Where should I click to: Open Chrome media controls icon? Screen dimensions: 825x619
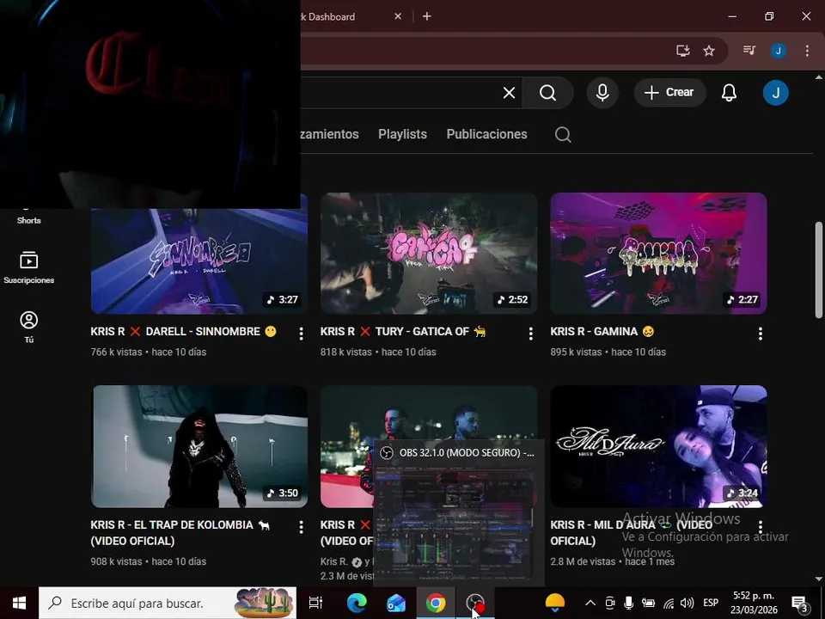coord(749,51)
